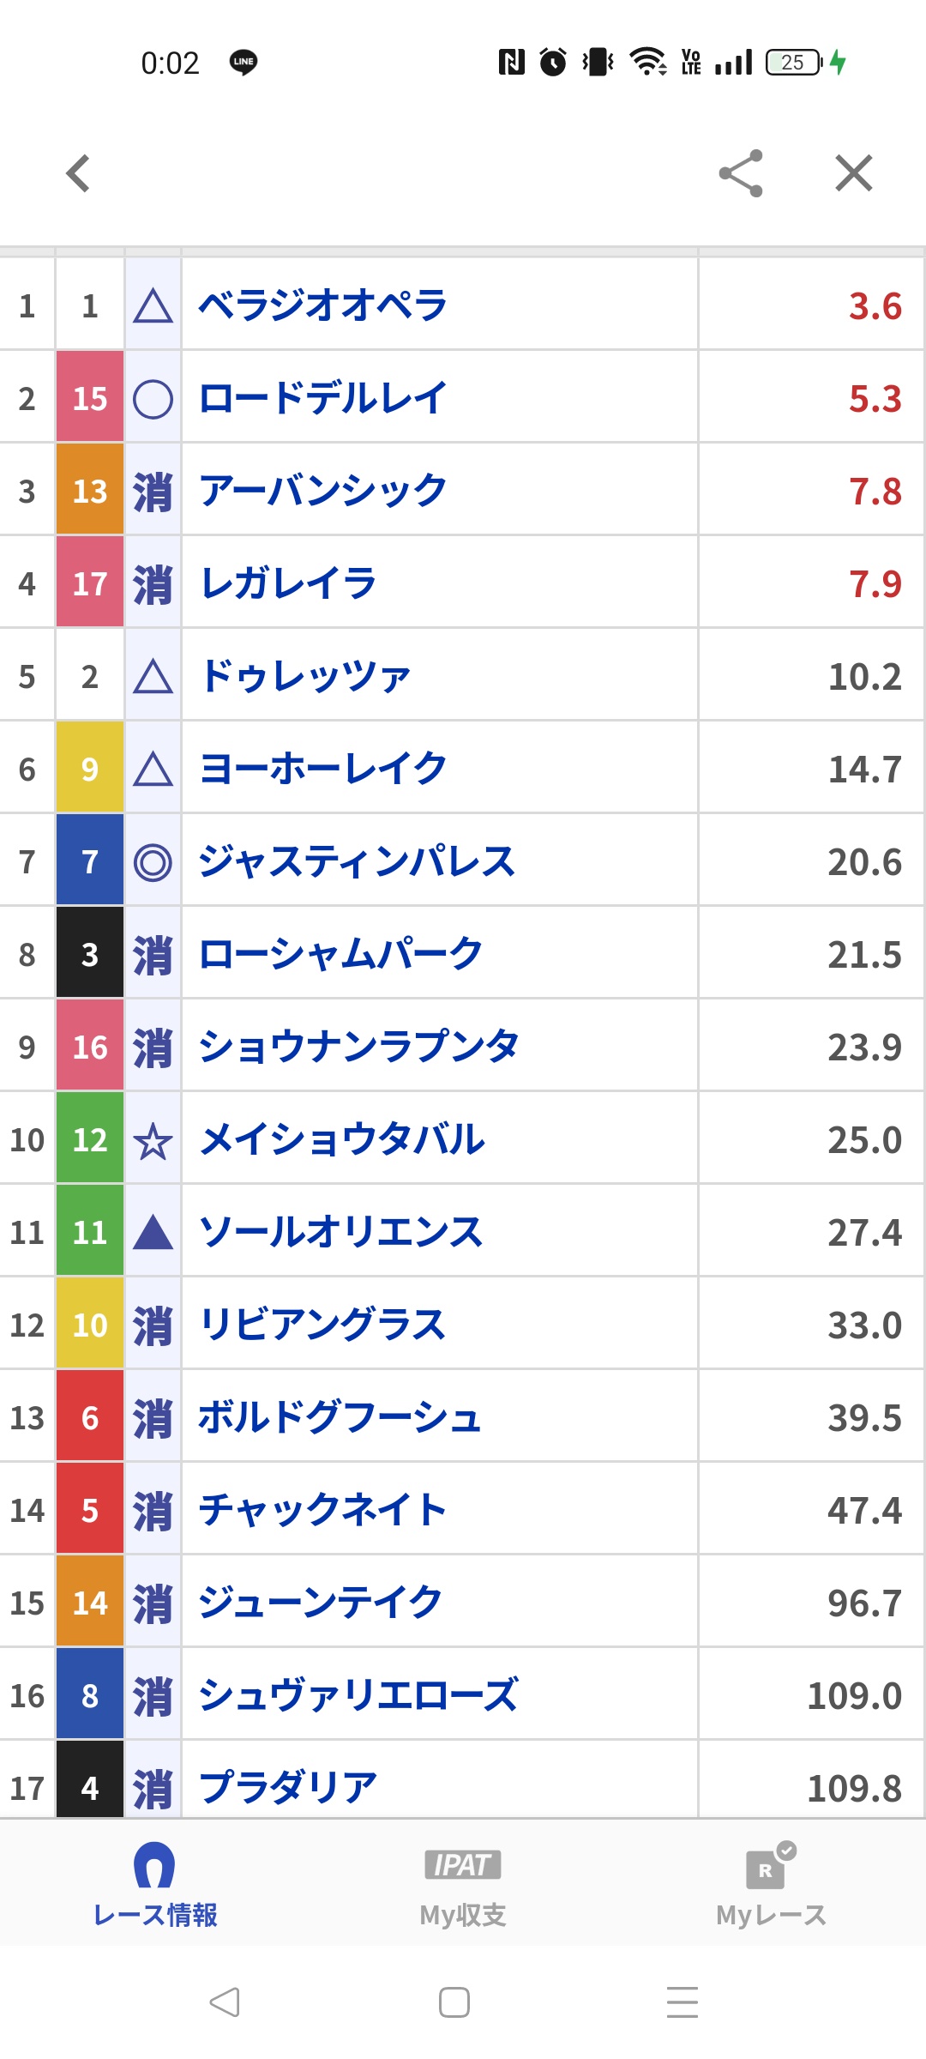Tap the 3.6 odds for ベラジオオペラ
Screen dimensions: 926x2059
click(x=875, y=306)
